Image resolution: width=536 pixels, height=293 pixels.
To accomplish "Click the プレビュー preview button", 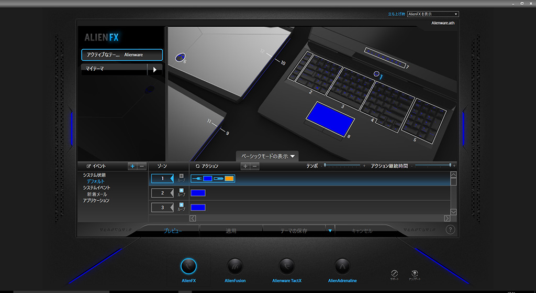I will tap(173, 231).
